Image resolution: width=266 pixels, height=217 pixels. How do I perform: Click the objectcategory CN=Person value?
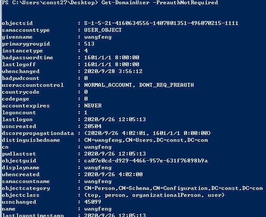point(173,188)
